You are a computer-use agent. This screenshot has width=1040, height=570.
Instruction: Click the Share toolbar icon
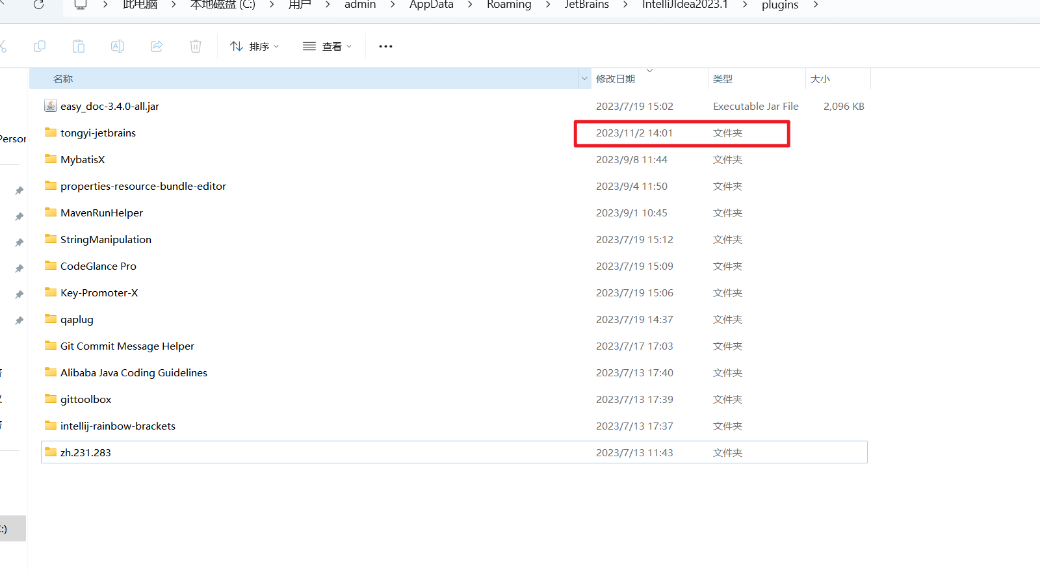click(157, 46)
